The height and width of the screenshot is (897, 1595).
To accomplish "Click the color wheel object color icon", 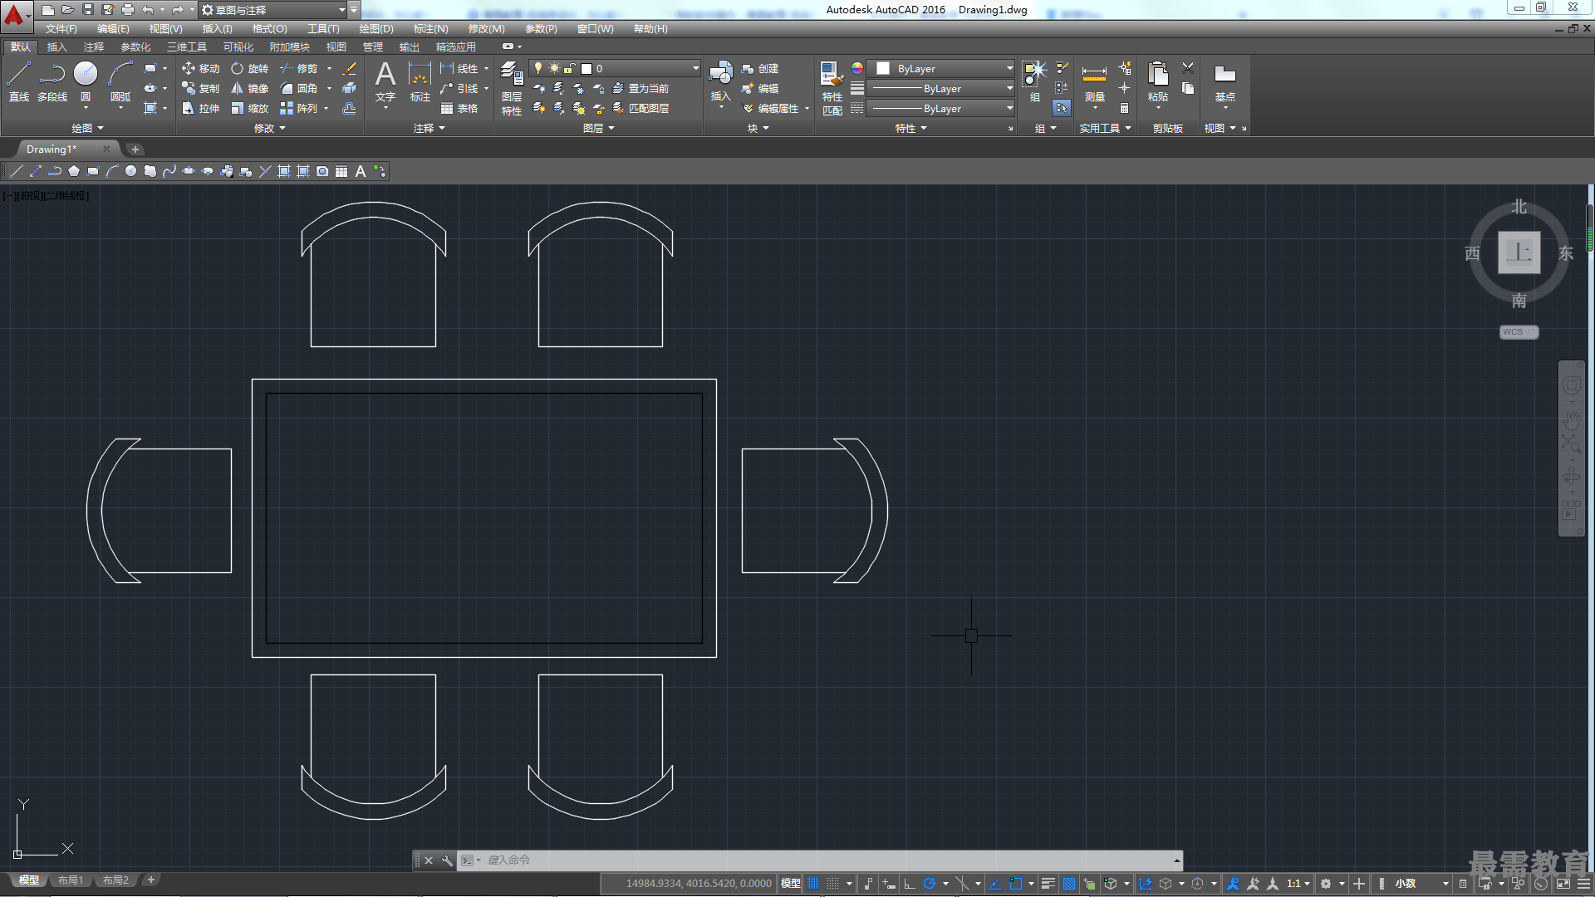I will pyautogui.click(x=857, y=68).
